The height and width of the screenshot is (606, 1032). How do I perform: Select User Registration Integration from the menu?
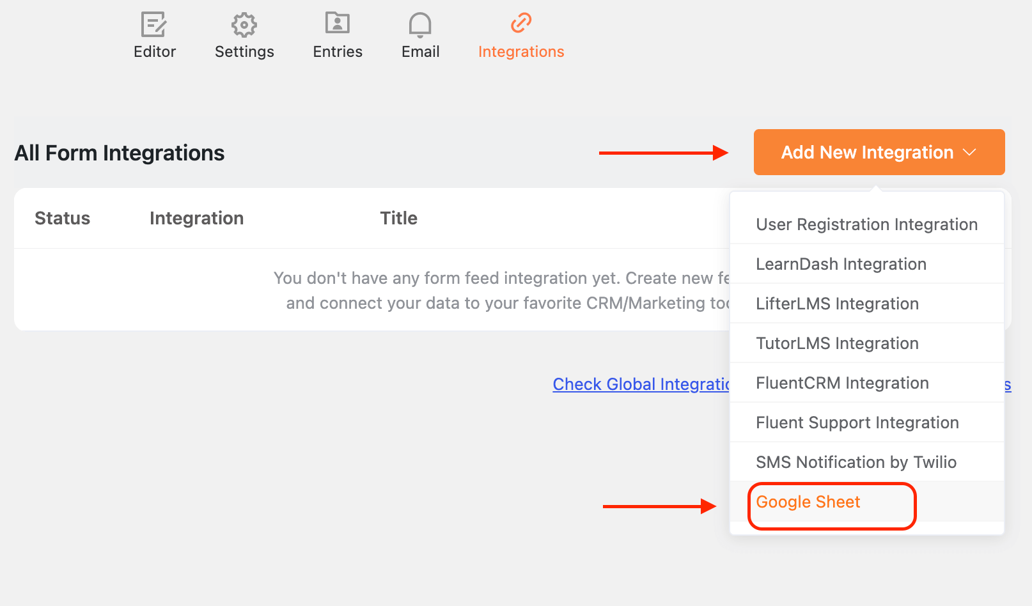point(867,224)
